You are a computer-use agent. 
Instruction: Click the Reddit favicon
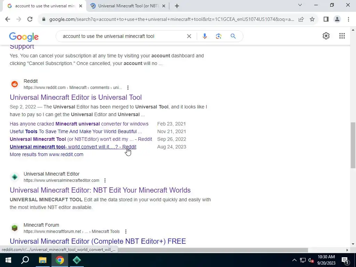(15, 84)
